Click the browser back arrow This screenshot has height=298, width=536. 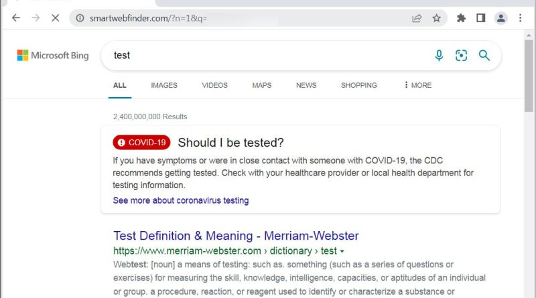click(x=16, y=18)
